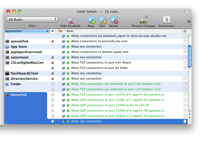Open notes icon for App Store rule
Screen dimensions: 208x141
[x=185, y=46]
